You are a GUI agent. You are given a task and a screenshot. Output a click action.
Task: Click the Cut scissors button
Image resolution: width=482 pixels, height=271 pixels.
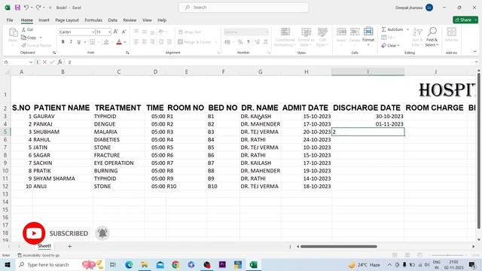click(27, 29)
